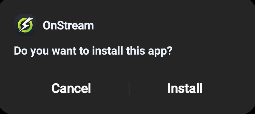Reject the install request via Cancel

(71, 88)
